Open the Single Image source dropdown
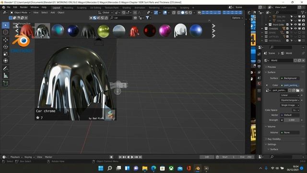 (290, 105)
